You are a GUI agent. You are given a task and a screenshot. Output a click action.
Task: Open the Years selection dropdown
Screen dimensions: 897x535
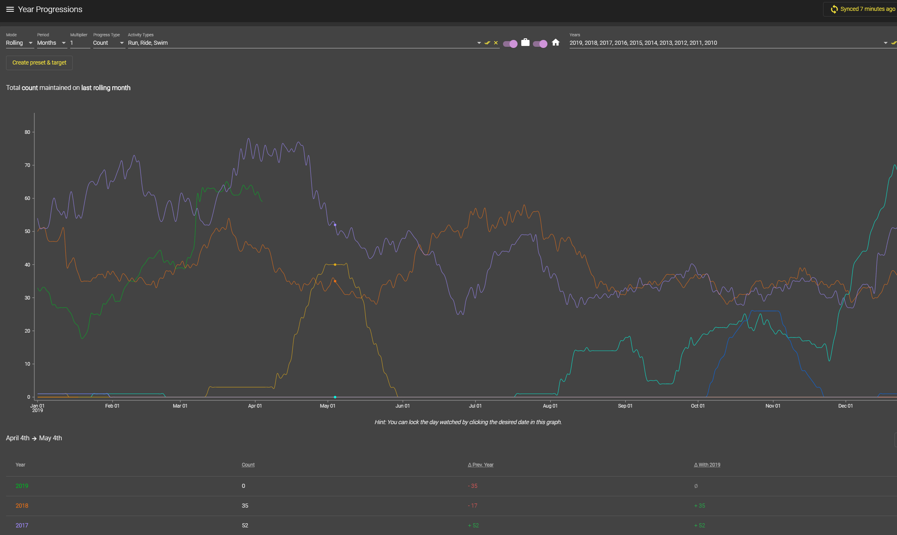[x=886, y=43]
